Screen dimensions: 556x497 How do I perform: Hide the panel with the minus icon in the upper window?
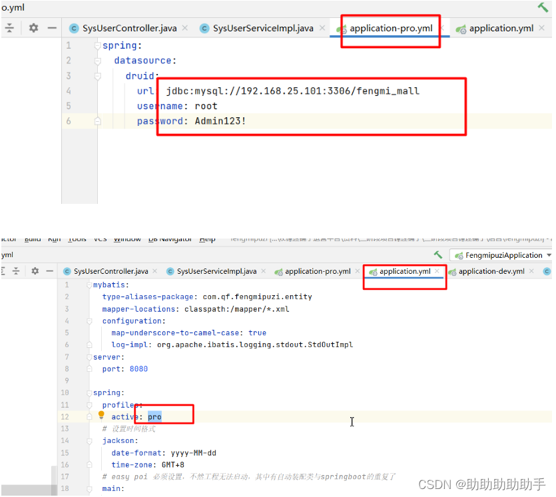pyautogui.click(x=52, y=28)
